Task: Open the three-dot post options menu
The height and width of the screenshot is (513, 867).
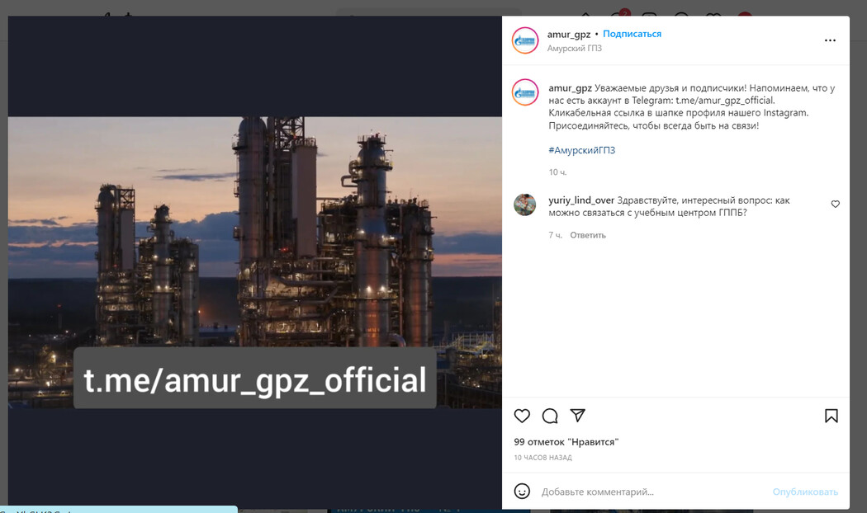Action: pyautogui.click(x=830, y=40)
